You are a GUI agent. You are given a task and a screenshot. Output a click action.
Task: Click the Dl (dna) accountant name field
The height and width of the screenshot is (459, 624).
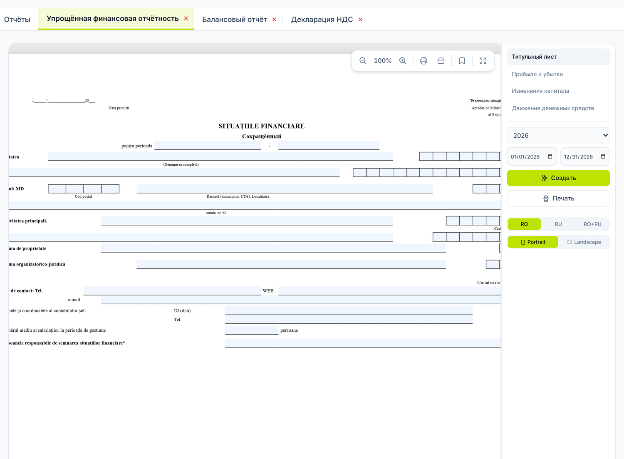point(349,310)
